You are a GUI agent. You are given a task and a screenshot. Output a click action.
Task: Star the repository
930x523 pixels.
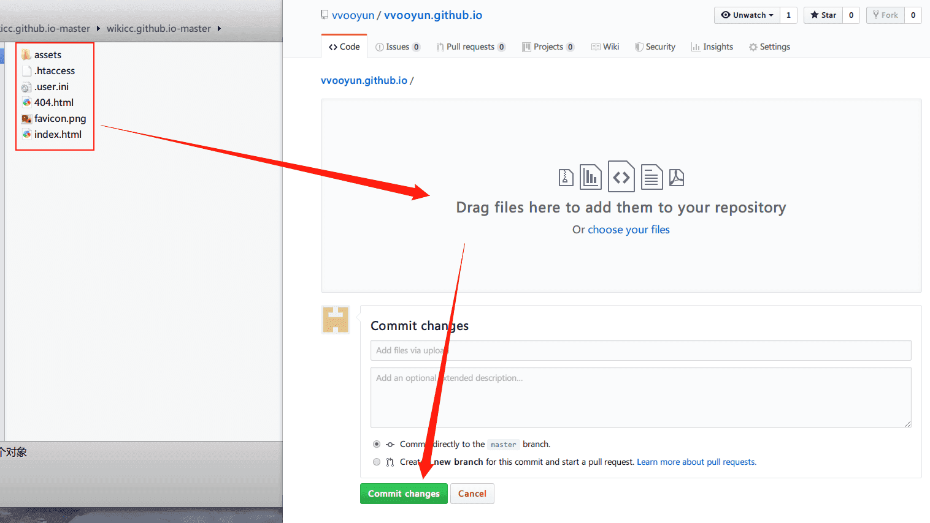[x=823, y=15]
